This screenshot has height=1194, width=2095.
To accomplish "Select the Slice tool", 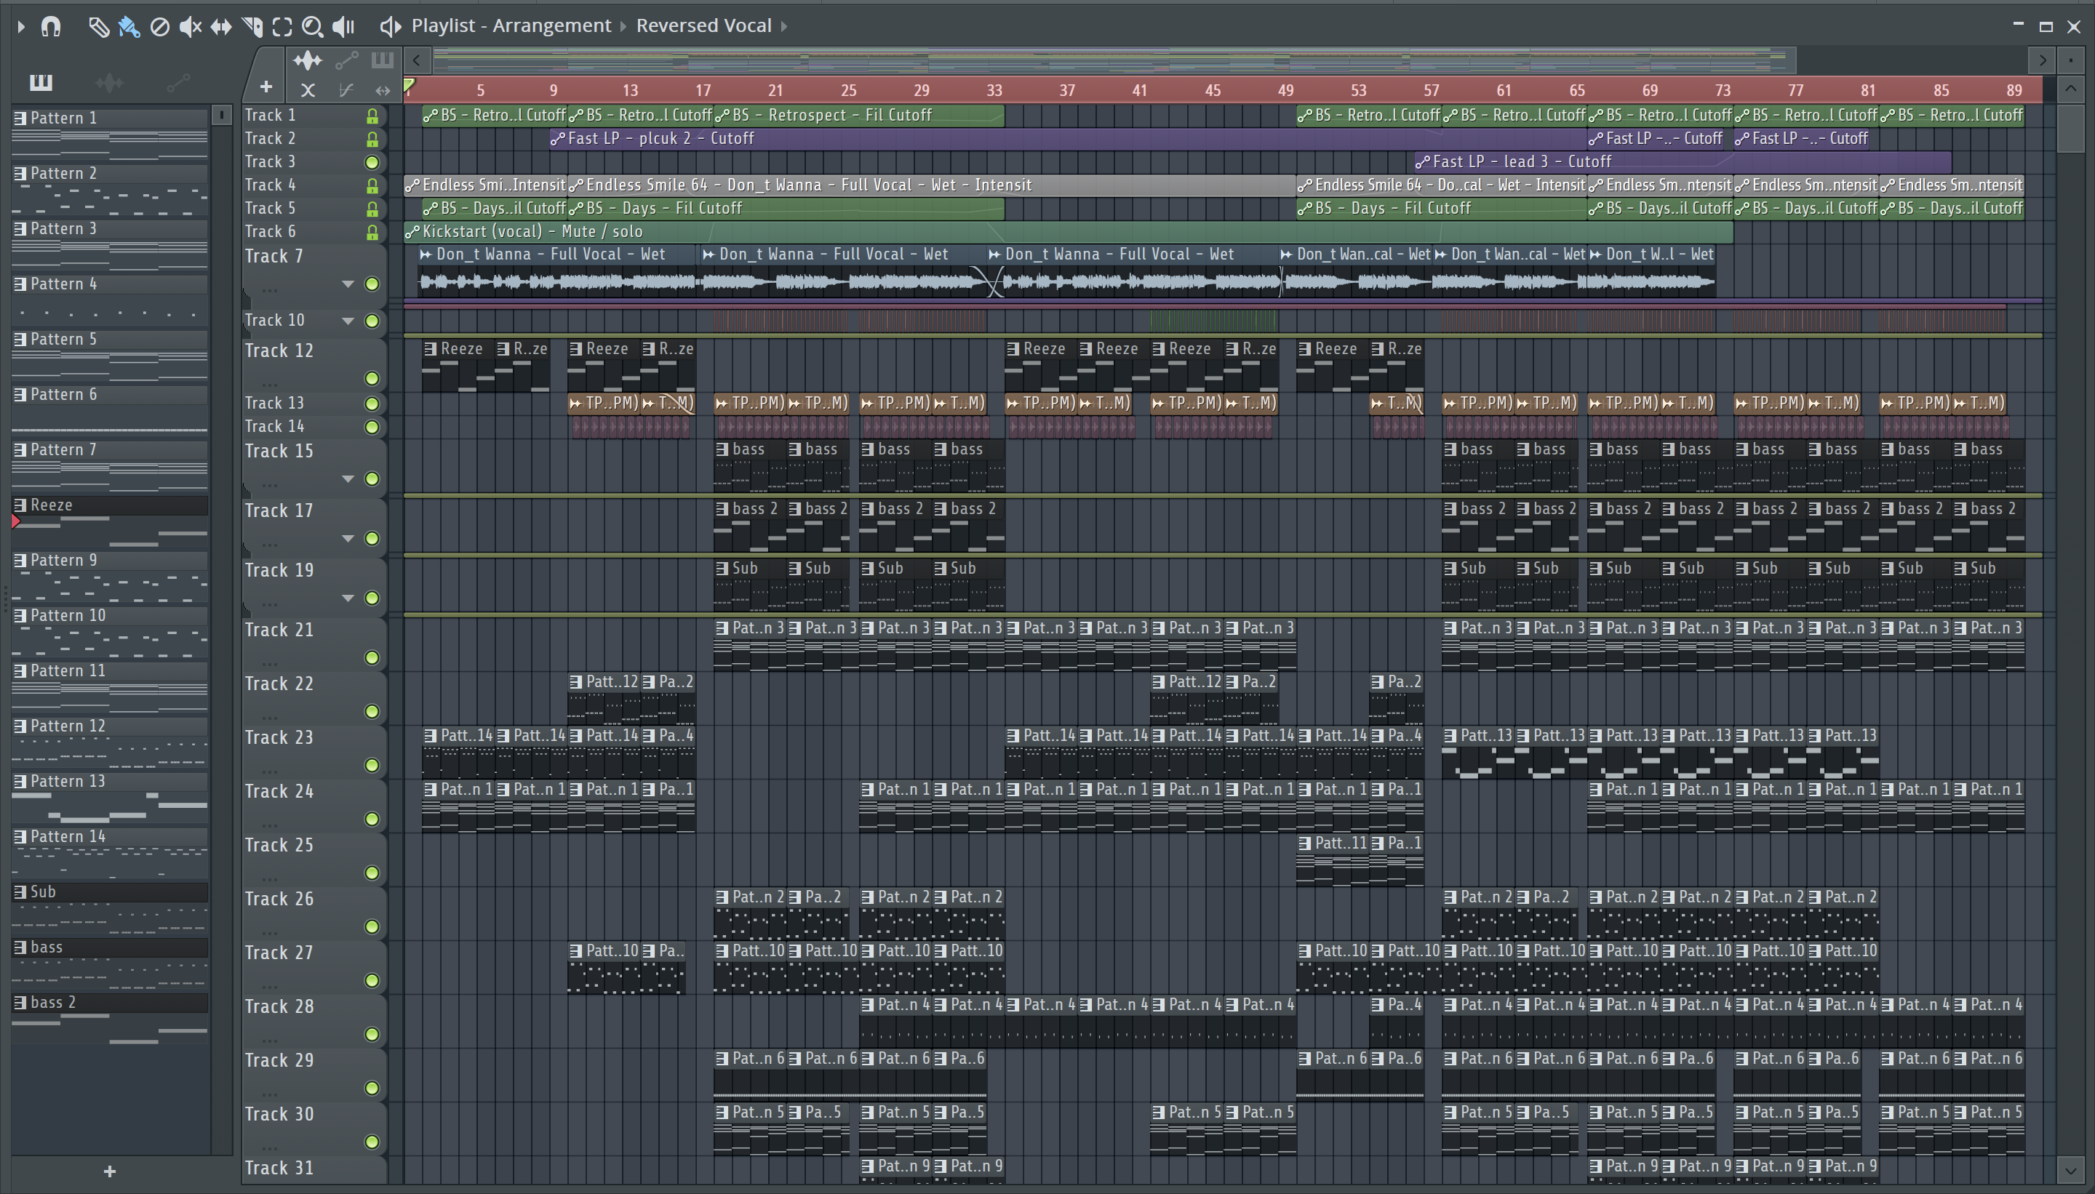I will [252, 27].
